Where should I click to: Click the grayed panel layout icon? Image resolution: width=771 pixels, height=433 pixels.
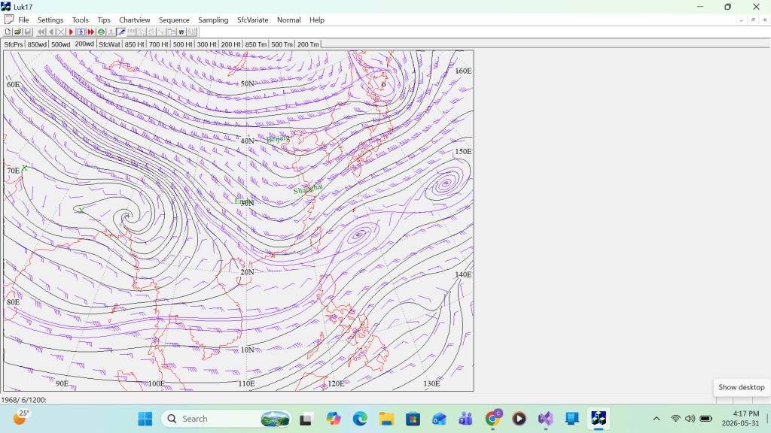pyautogui.click(x=171, y=32)
